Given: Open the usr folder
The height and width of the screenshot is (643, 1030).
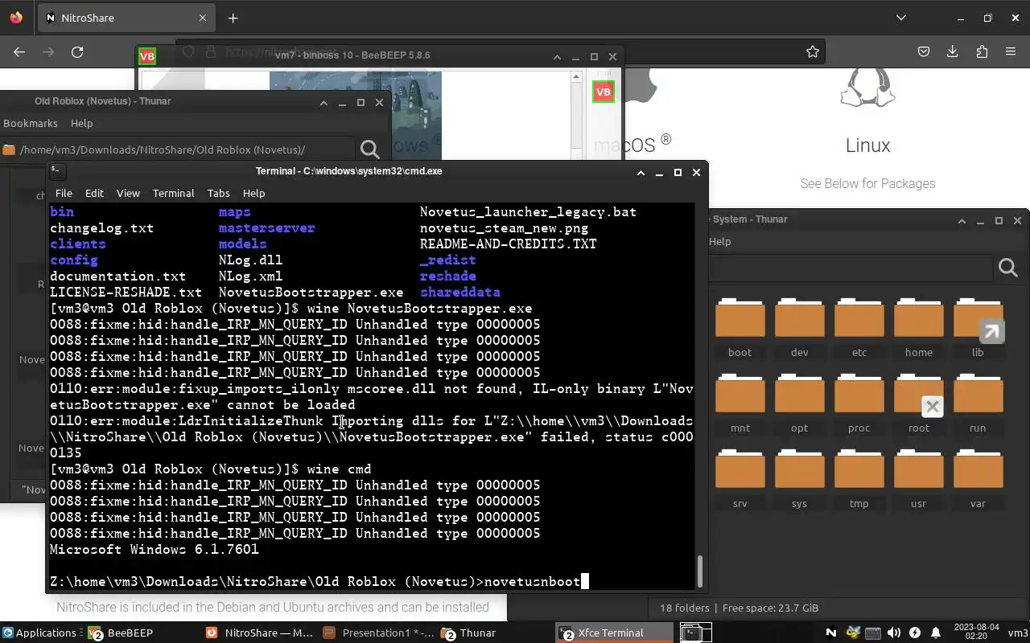Looking at the screenshot, I should pyautogui.click(x=918, y=479).
